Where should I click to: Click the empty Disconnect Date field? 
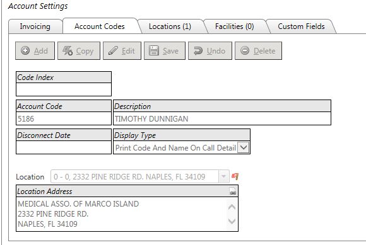(x=64, y=147)
